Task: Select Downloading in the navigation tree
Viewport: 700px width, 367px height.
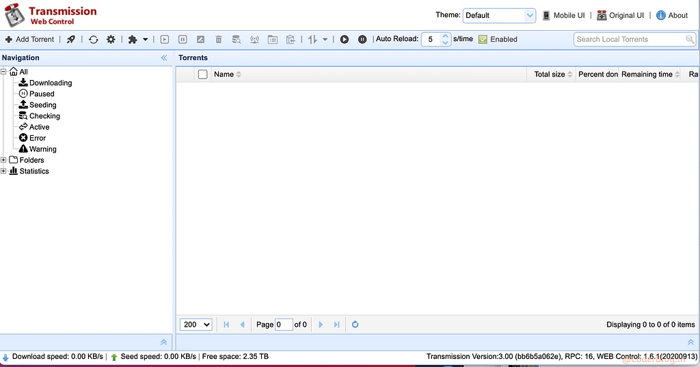Action: 51,83
